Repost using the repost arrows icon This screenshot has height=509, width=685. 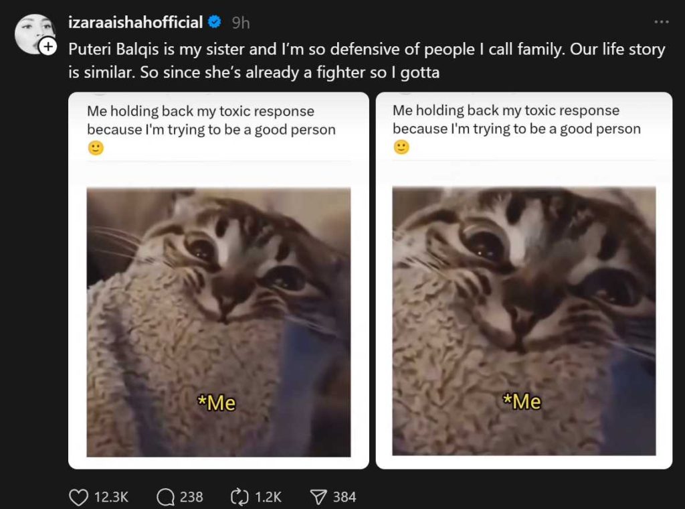(x=239, y=496)
